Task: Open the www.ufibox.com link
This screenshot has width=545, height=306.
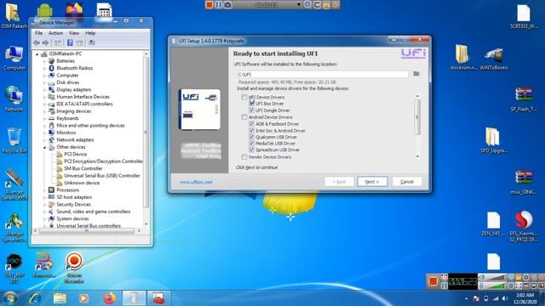Action: pyautogui.click(x=196, y=182)
